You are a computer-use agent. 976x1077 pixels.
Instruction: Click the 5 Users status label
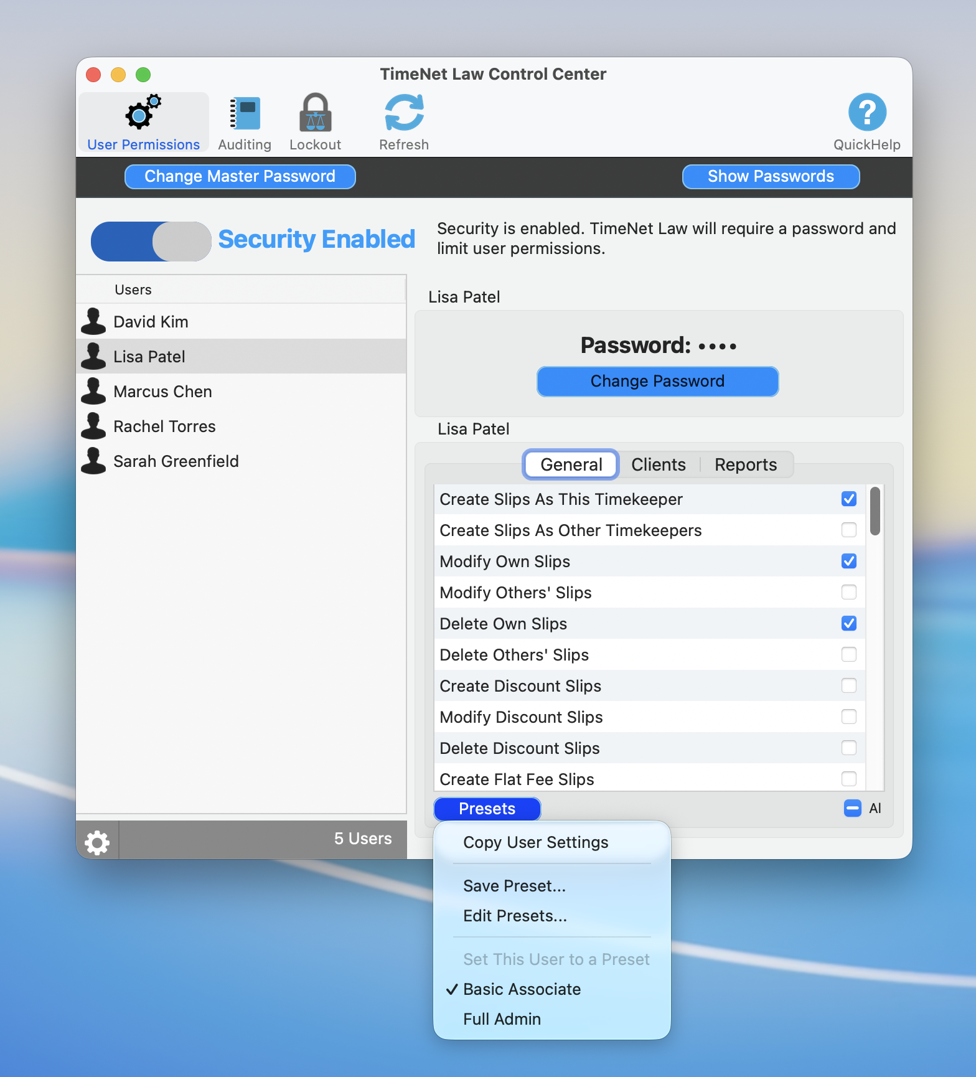coord(363,839)
